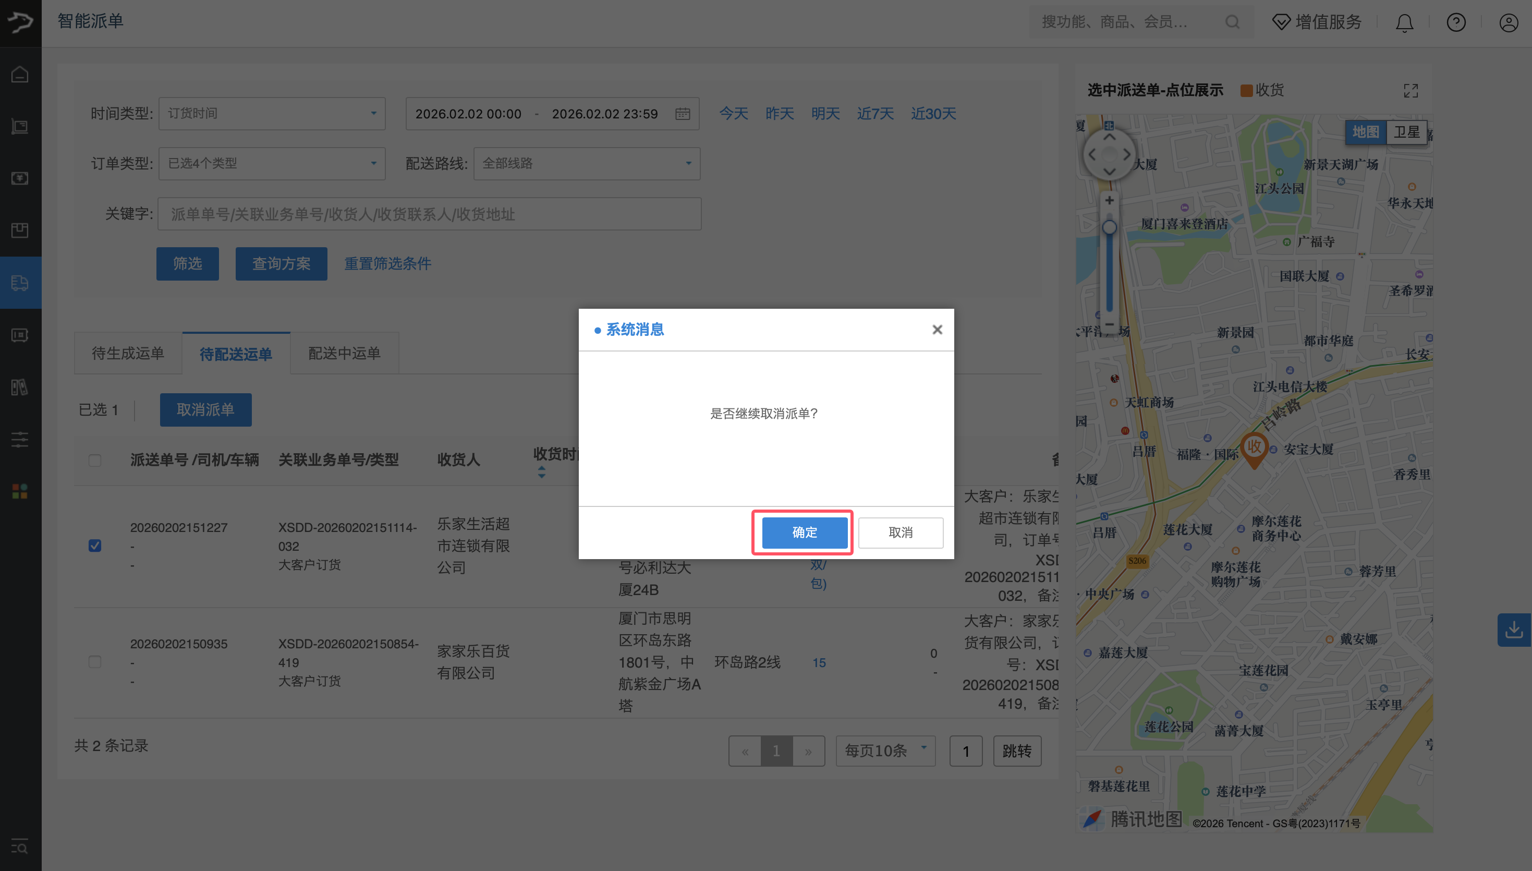The image size is (1532, 871).
Task: Open the 订单类型 dropdown
Action: (x=272, y=163)
